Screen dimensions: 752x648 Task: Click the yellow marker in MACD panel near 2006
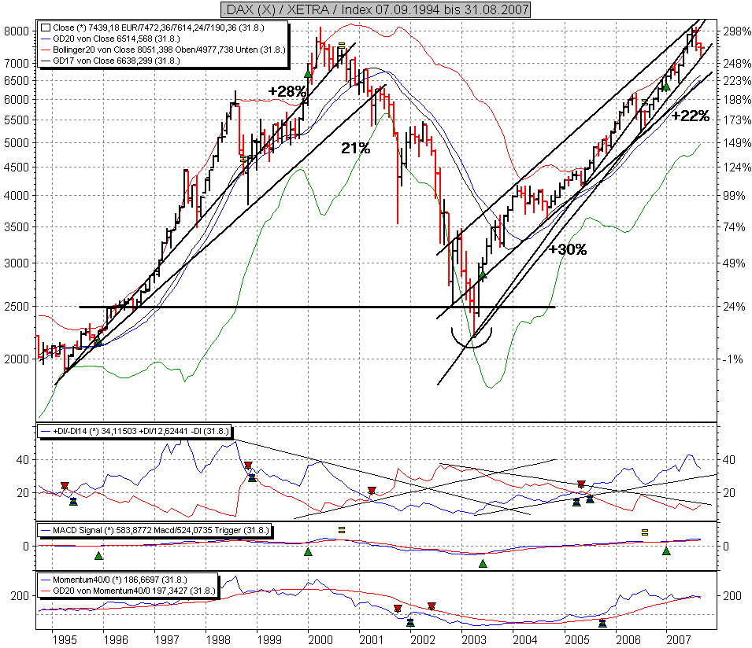click(x=645, y=532)
